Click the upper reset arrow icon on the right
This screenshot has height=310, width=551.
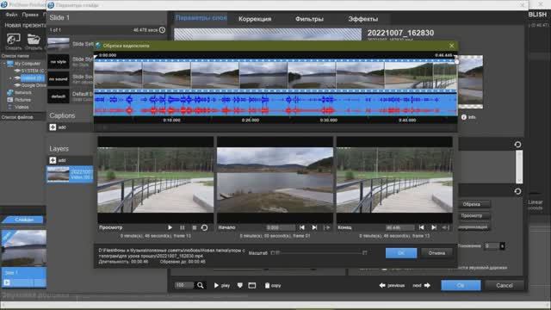pos(517,145)
